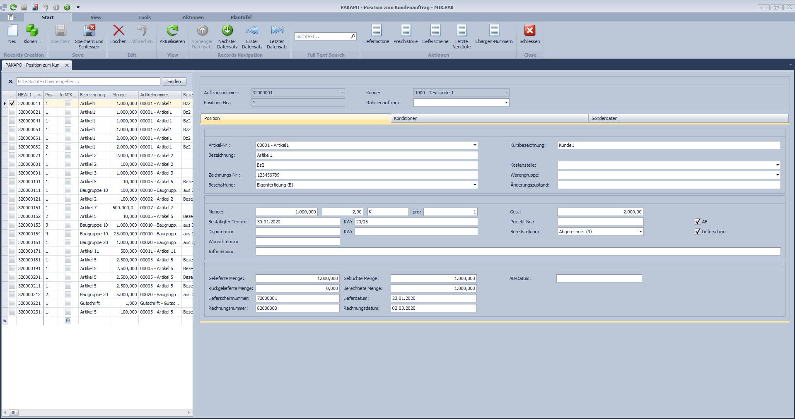
Task: Switch to the Konditionen tab
Action: coord(489,118)
